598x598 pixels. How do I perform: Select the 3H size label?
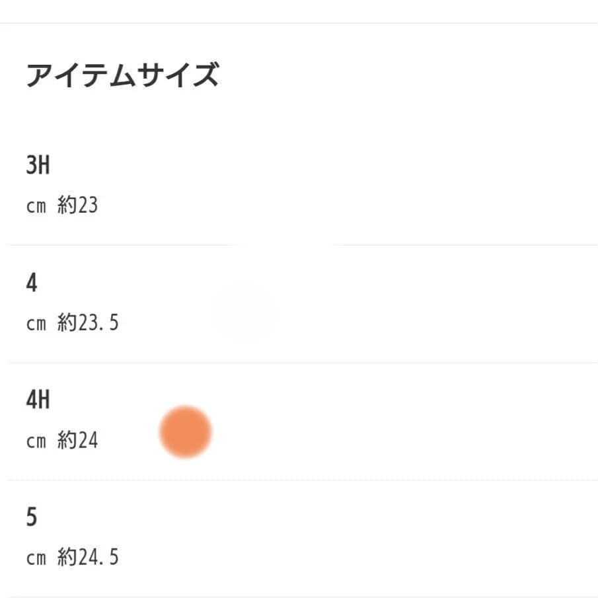pyautogui.click(x=38, y=166)
